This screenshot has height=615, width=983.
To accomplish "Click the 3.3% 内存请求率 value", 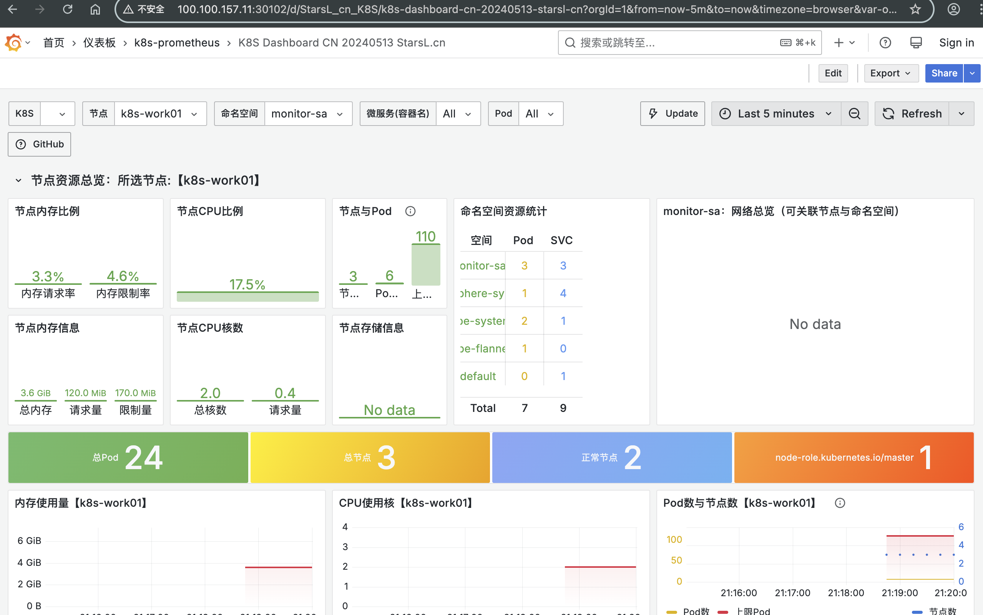I will pos(48,276).
